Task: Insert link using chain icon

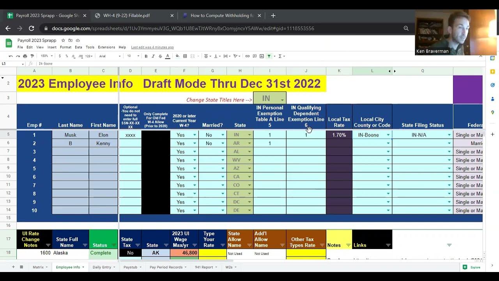Action: coord(247,56)
